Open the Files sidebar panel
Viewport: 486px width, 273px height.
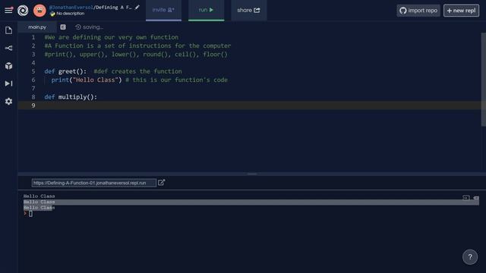pyautogui.click(x=8, y=30)
